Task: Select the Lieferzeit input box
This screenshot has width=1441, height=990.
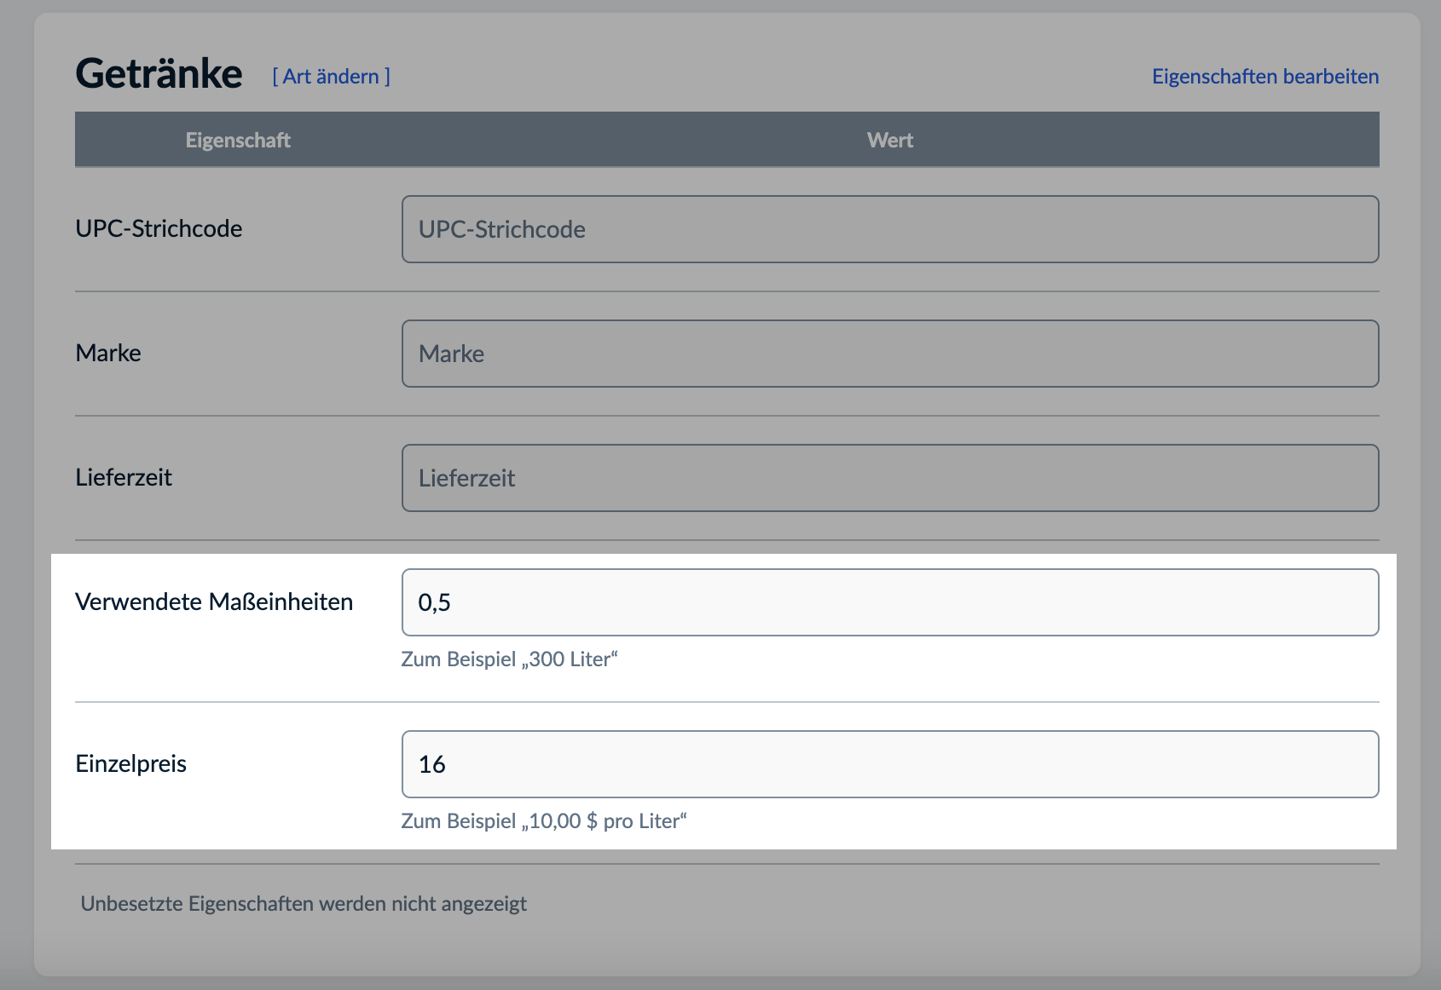Action: coord(889,478)
